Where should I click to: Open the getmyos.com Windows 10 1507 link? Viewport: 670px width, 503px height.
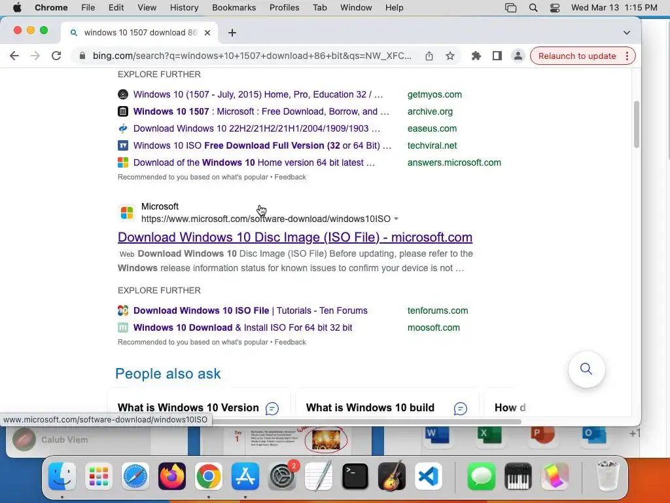(x=258, y=94)
